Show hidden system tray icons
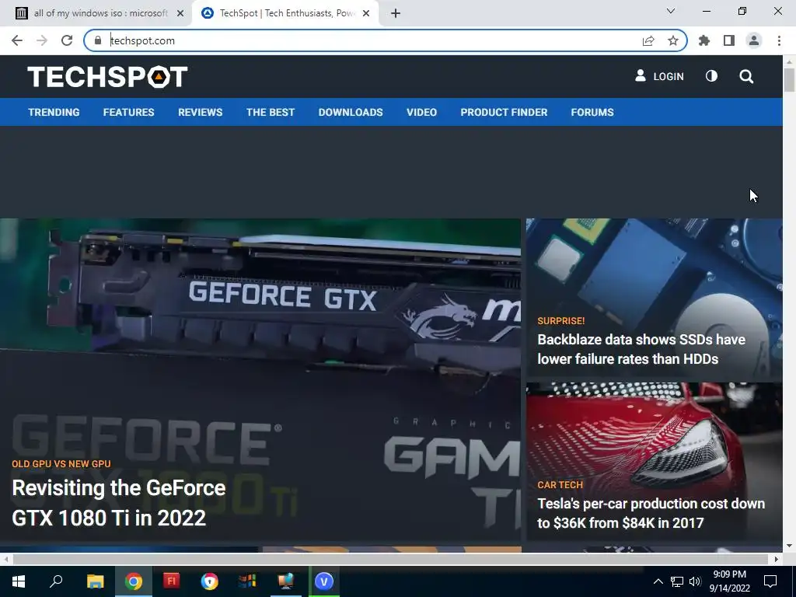 coord(658,581)
